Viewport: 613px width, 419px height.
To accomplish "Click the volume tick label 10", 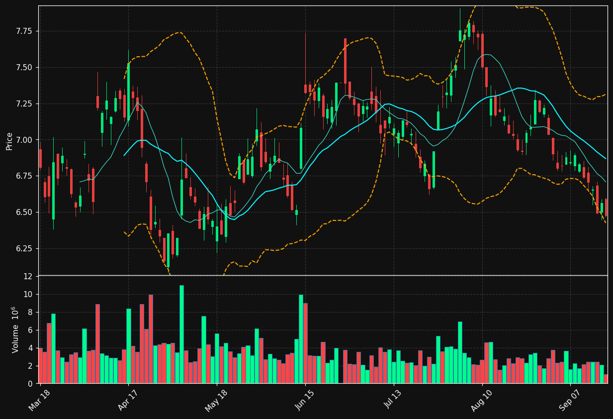I will pyautogui.click(x=28, y=295).
